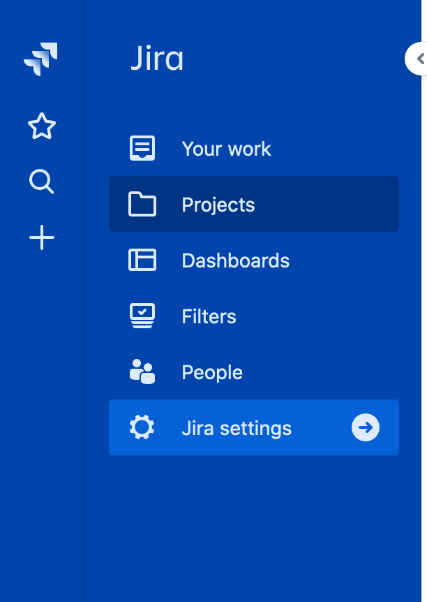This screenshot has width=427, height=602.
Task: Click the Your work inbox icon
Action: tap(142, 148)
